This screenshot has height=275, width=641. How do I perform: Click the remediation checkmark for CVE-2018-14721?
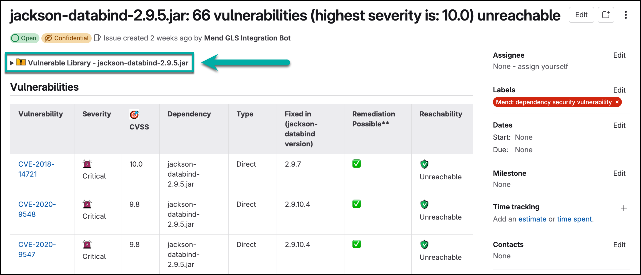[357, 164]
